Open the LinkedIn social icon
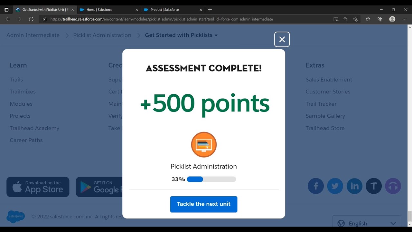Image resolution: width=412 pixels, height=232 pixels. point(354,186)
